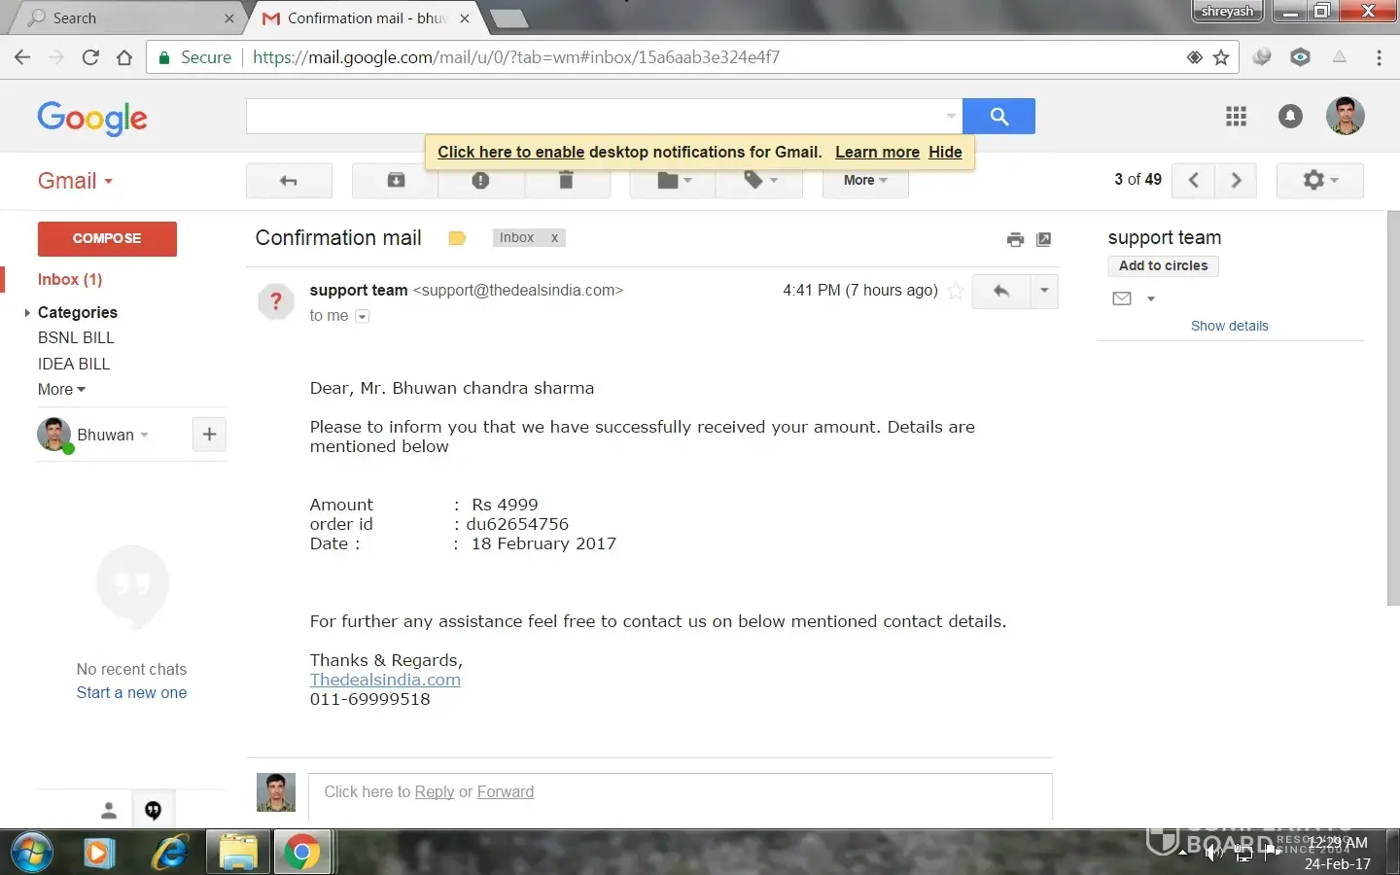Delete email using trash icon
The image size is (1400, 875).
(566, 181)
